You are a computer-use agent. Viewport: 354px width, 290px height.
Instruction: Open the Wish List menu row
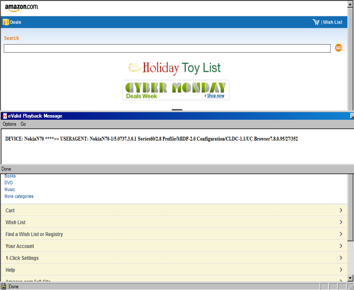tap(174, 222)
